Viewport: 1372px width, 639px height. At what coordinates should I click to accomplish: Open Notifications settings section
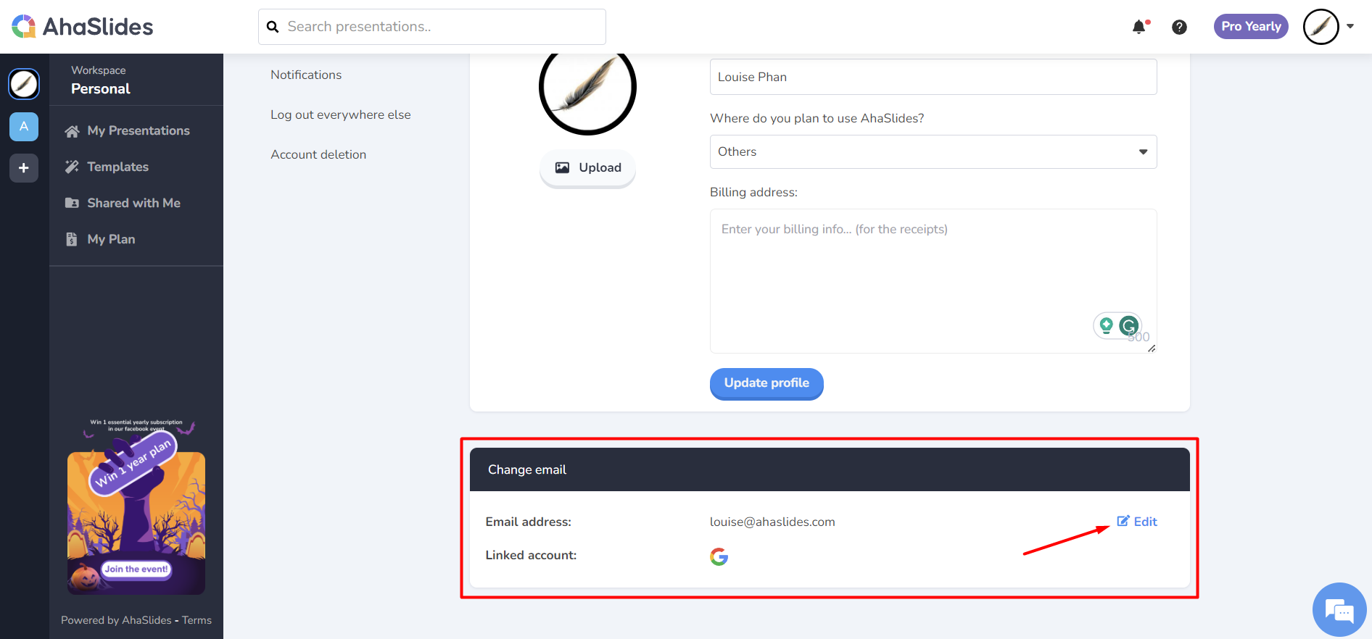coord(306,75)
